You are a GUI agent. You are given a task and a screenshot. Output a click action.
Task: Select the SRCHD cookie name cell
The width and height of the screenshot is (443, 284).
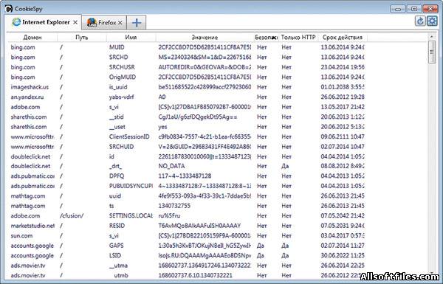119,57
